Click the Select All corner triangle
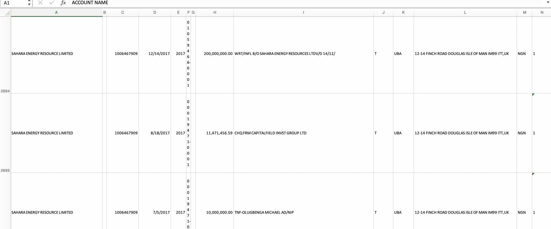 pos(5,13)
